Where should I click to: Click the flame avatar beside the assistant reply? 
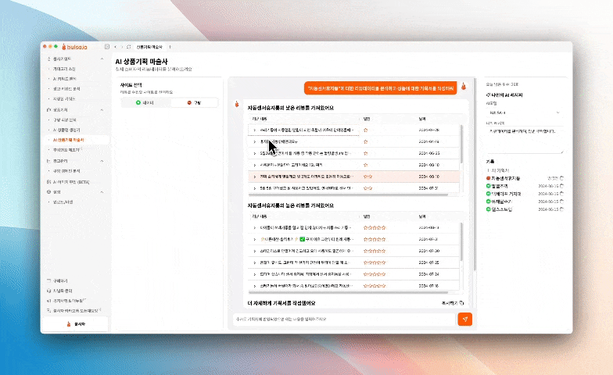(x=236, y=104)
